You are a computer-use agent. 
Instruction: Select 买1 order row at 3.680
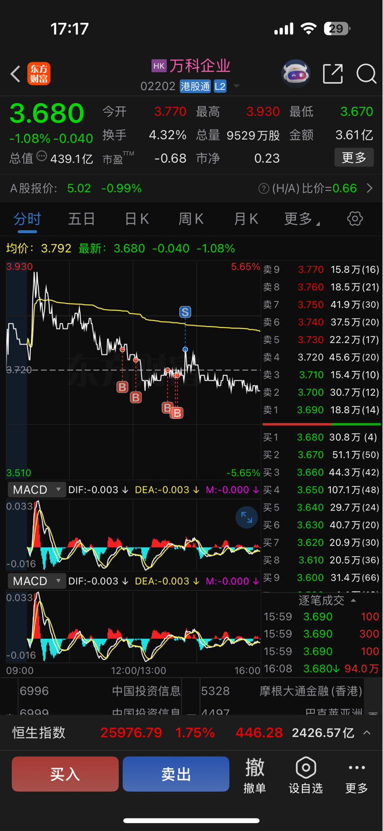(321, 437)
